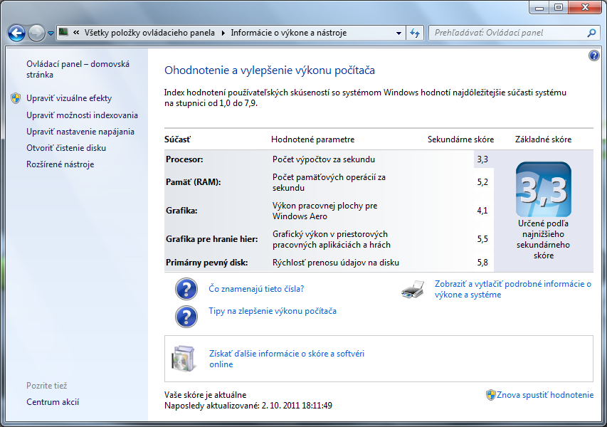Minimize the Control Panel window
The image size is (607, 427).
[x=539, y=7]
